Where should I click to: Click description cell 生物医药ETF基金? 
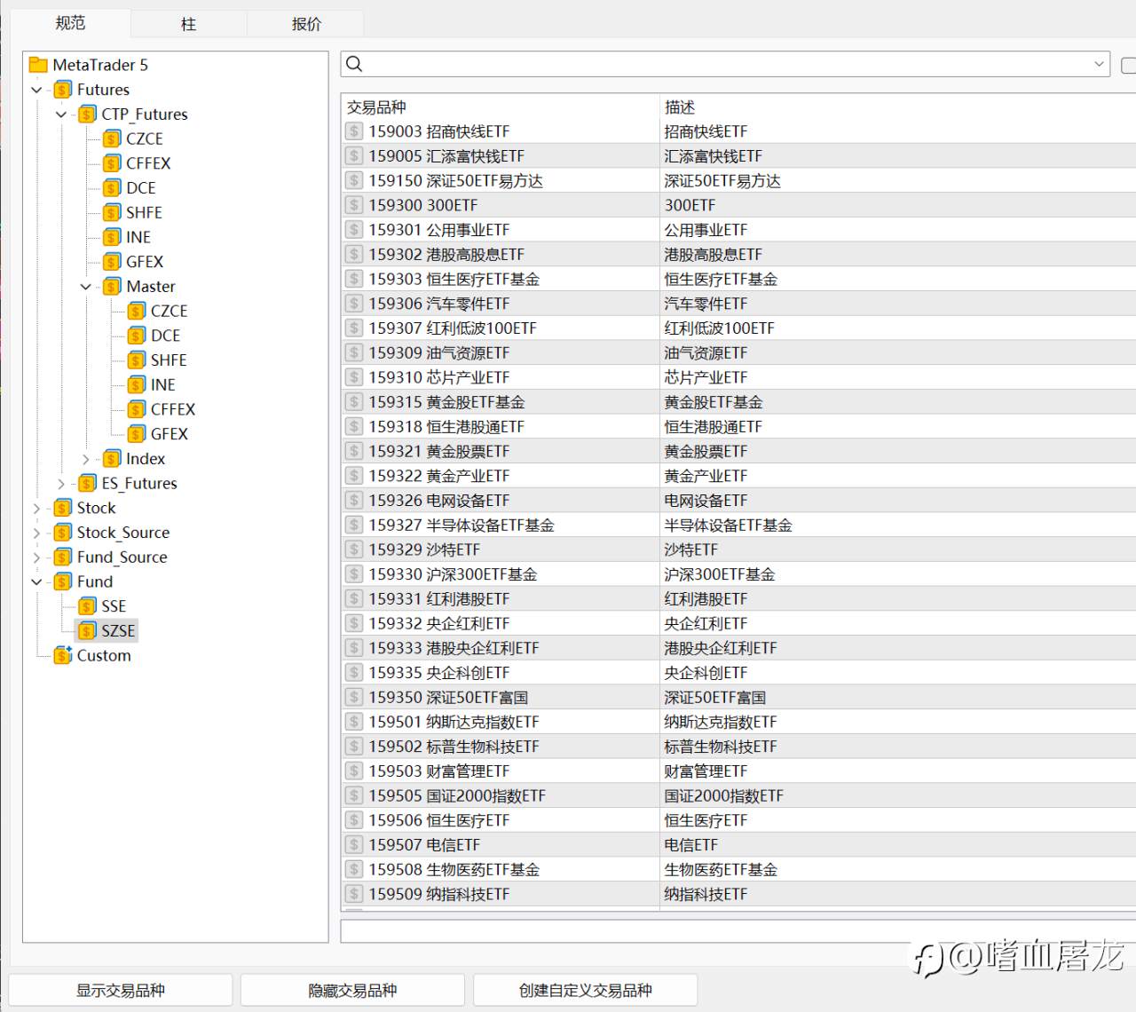pyautogui.click(x=722, y=870)
